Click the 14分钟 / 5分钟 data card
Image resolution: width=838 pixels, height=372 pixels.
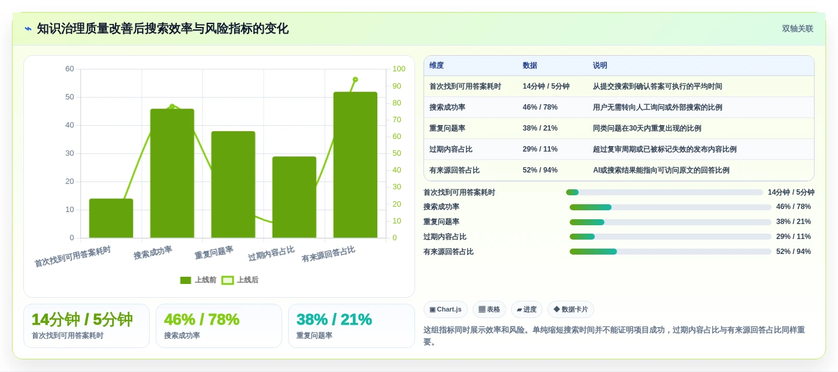coord(86,326)
